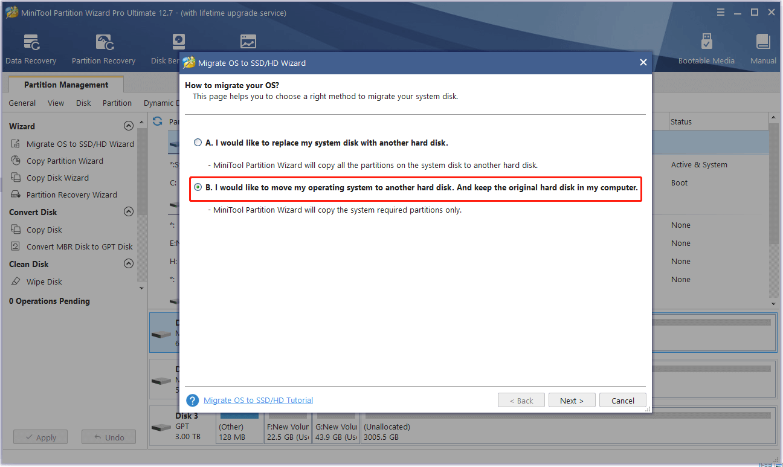Collapse the Wizard section

128,126
